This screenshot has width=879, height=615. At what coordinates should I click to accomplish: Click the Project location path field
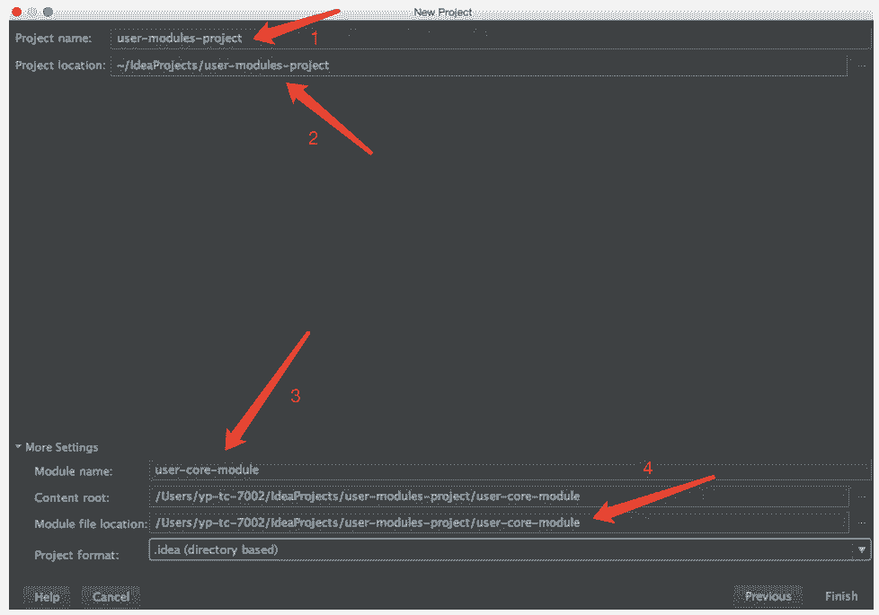click(x=478, y=66)
